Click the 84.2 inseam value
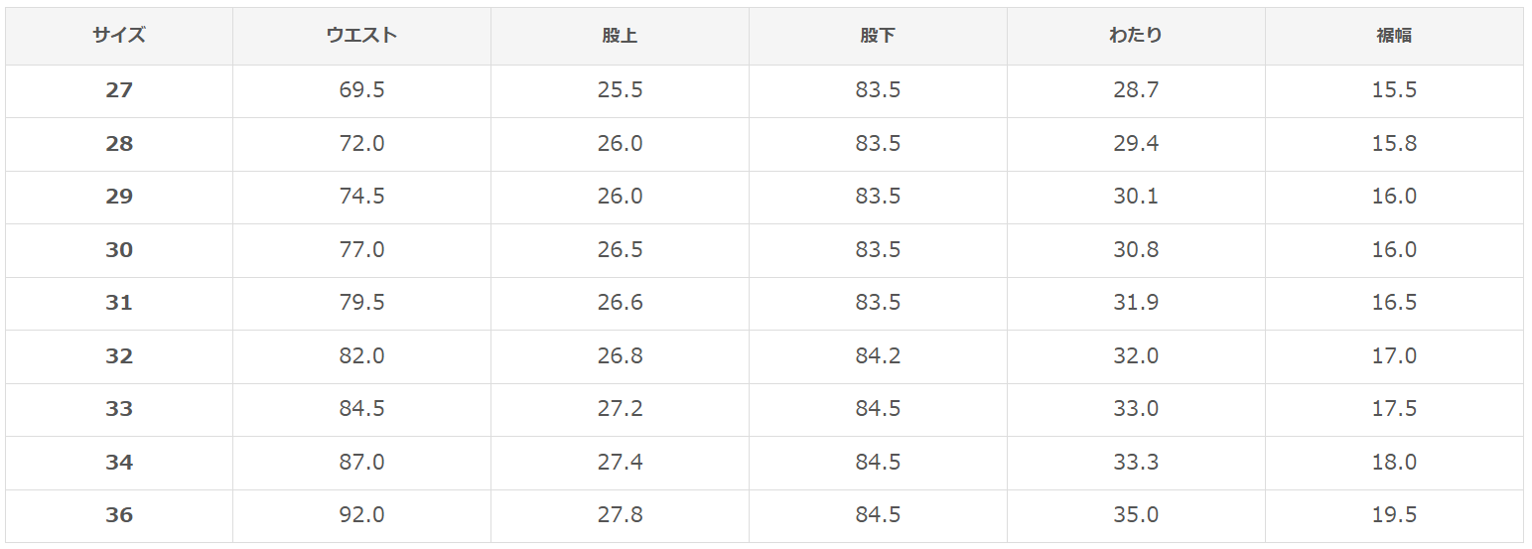 coord(878,355)
